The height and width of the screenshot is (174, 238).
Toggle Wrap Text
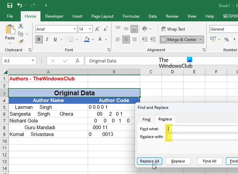coord(173,29)
